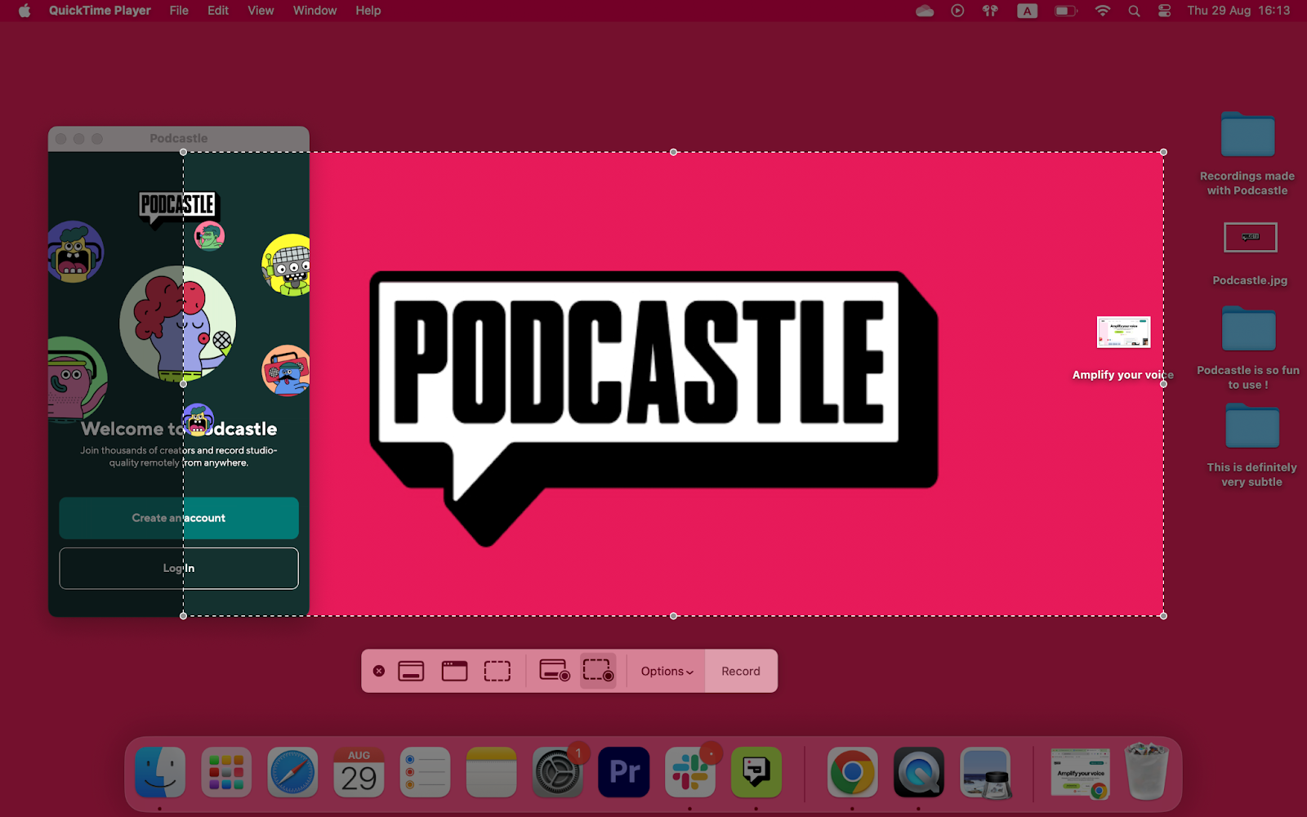Select Record Selected Portion icon

pos(598,671)
